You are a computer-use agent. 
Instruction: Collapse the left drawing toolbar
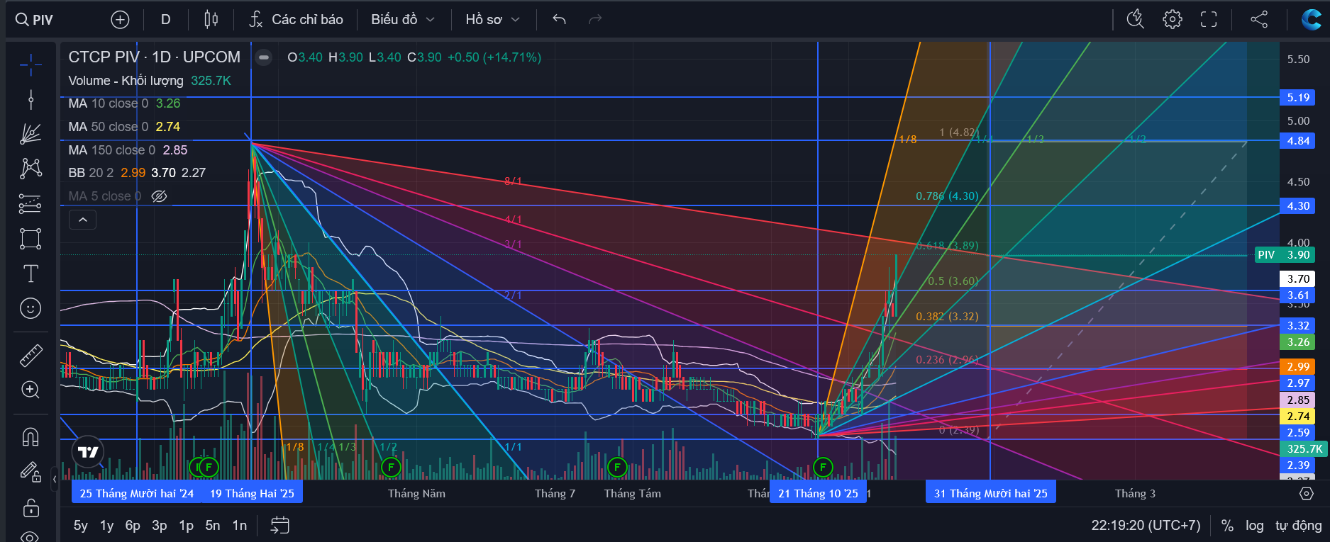point(55,480)
